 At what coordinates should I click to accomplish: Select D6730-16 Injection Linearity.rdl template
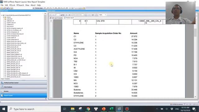15,28
